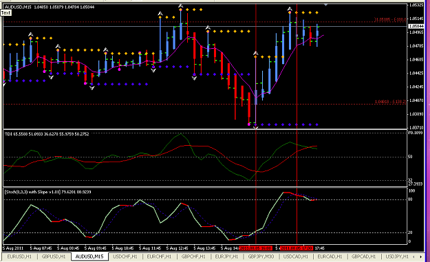Click the 1.03710 price scale value

[416, 128]
